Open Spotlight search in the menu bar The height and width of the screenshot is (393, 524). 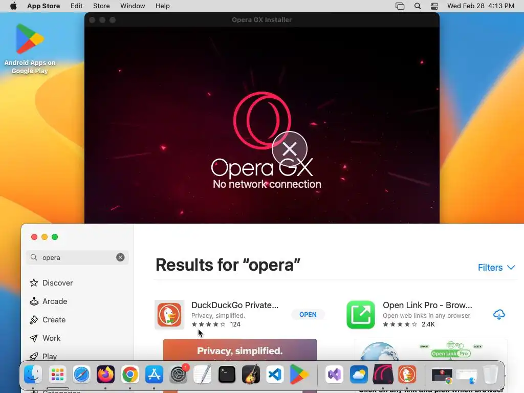click(x=418, y=6)
